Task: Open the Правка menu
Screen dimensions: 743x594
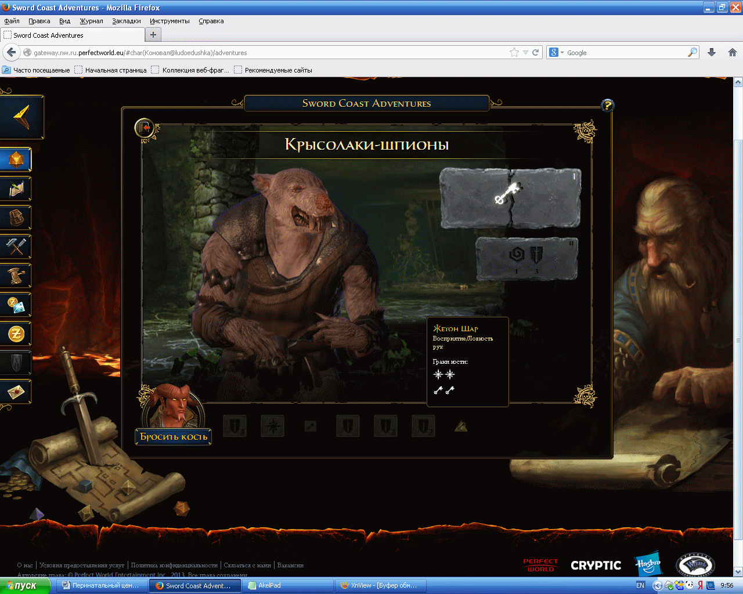Action: point(39,21)
